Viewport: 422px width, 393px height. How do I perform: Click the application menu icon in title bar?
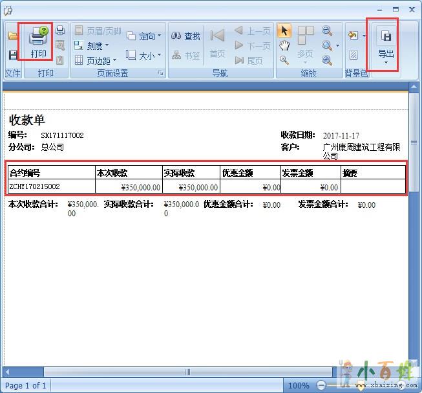click(x=8, y=9)
